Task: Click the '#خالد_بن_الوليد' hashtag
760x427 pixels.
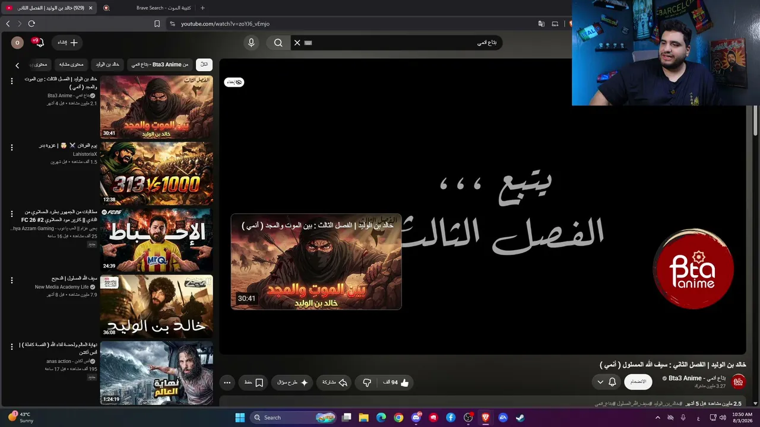Action: tap(668, 404)
